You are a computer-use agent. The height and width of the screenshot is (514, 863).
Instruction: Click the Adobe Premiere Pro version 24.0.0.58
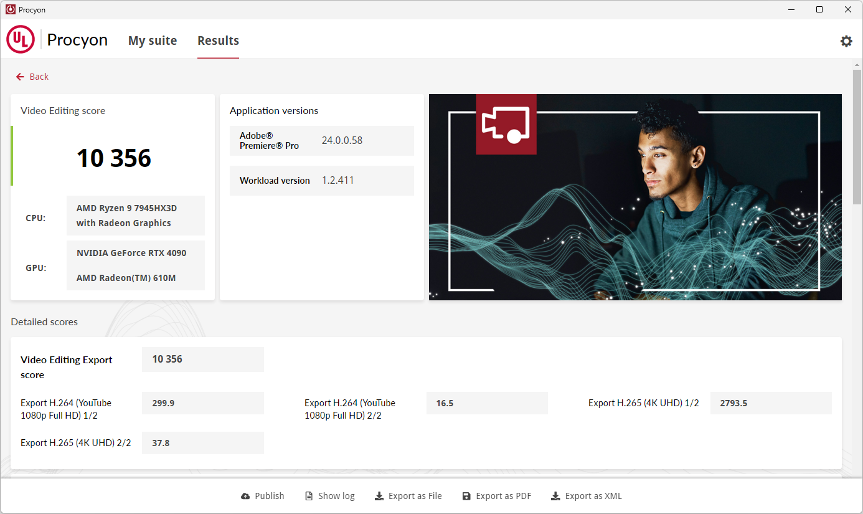342,141
